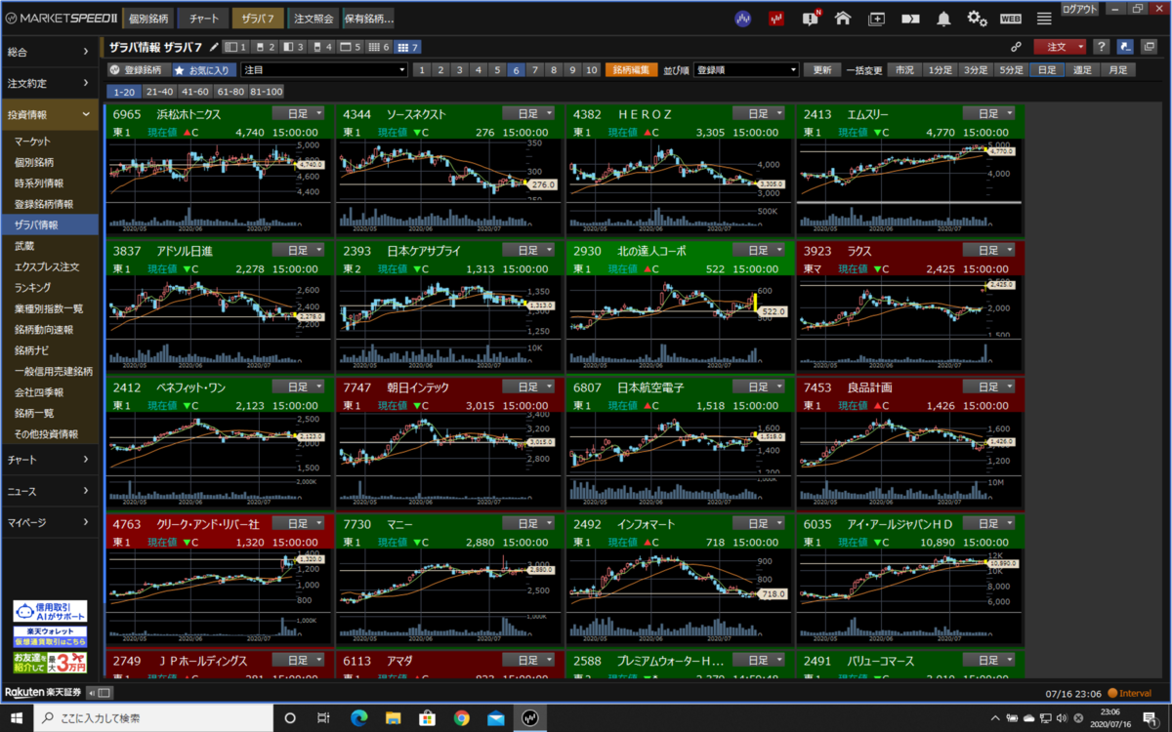Click the add-window plus icon
Image resolution: width=1172 pixels, height=732 pixels.
point(876,18)
